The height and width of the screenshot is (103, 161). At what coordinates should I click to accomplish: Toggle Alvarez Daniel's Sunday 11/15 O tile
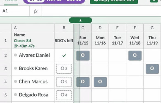pos(83,55)
